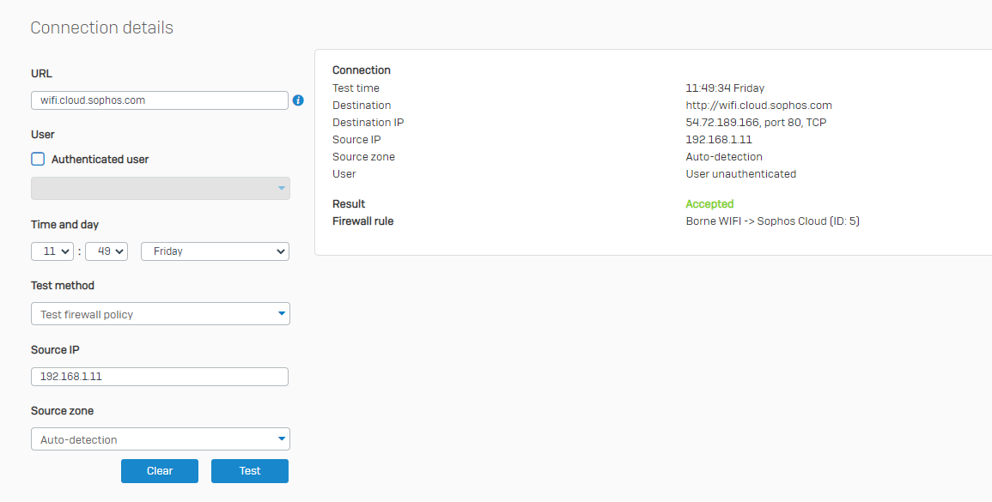Click the Source IP input field
Image resolution: width=992 pixels, height=502 pixels.
tap(160, 376)
